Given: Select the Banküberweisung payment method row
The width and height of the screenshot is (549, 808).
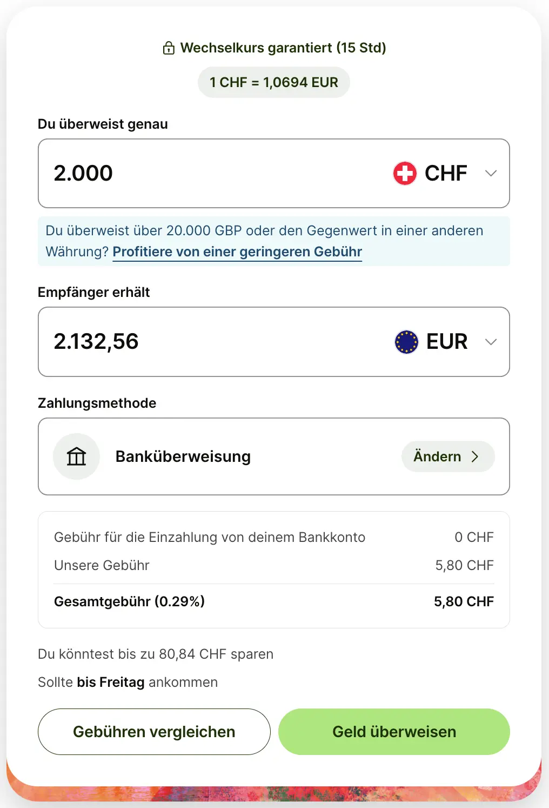Looking at the screenshot, I should pyautogui.click(x=274, y=456).
